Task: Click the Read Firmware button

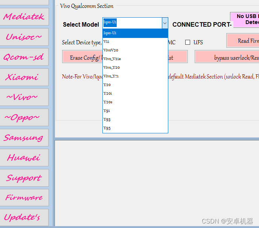Action: click(243, 41)
